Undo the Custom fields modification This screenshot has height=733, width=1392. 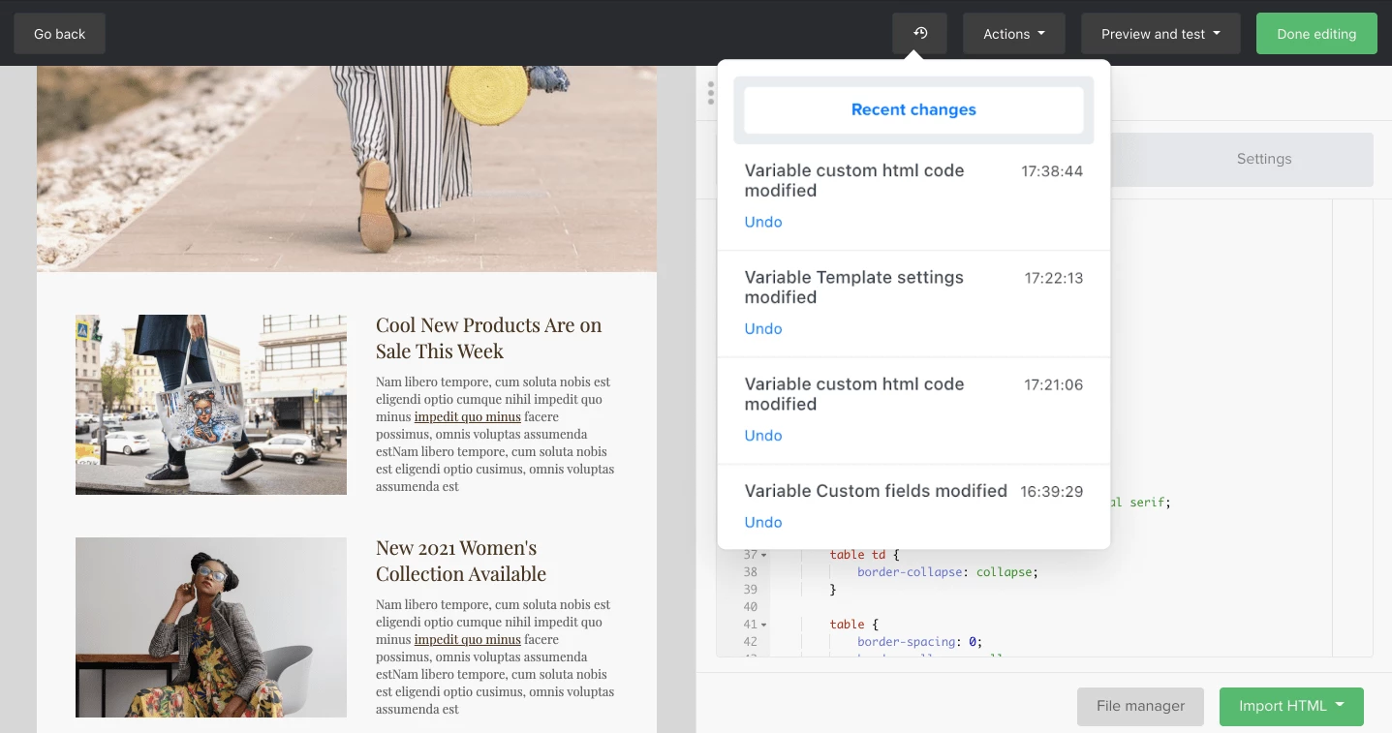click(762, 522)
